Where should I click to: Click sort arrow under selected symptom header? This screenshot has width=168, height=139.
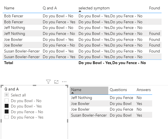click(80, 11)
